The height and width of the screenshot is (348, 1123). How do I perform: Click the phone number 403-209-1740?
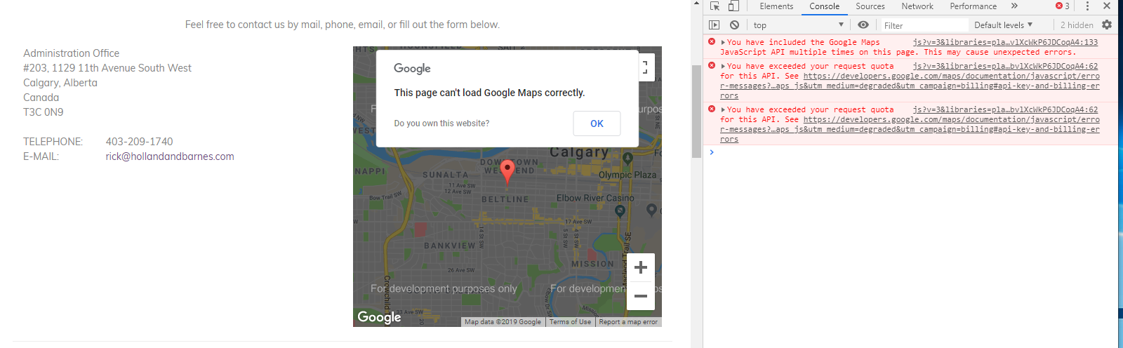(x=139, y=142)
